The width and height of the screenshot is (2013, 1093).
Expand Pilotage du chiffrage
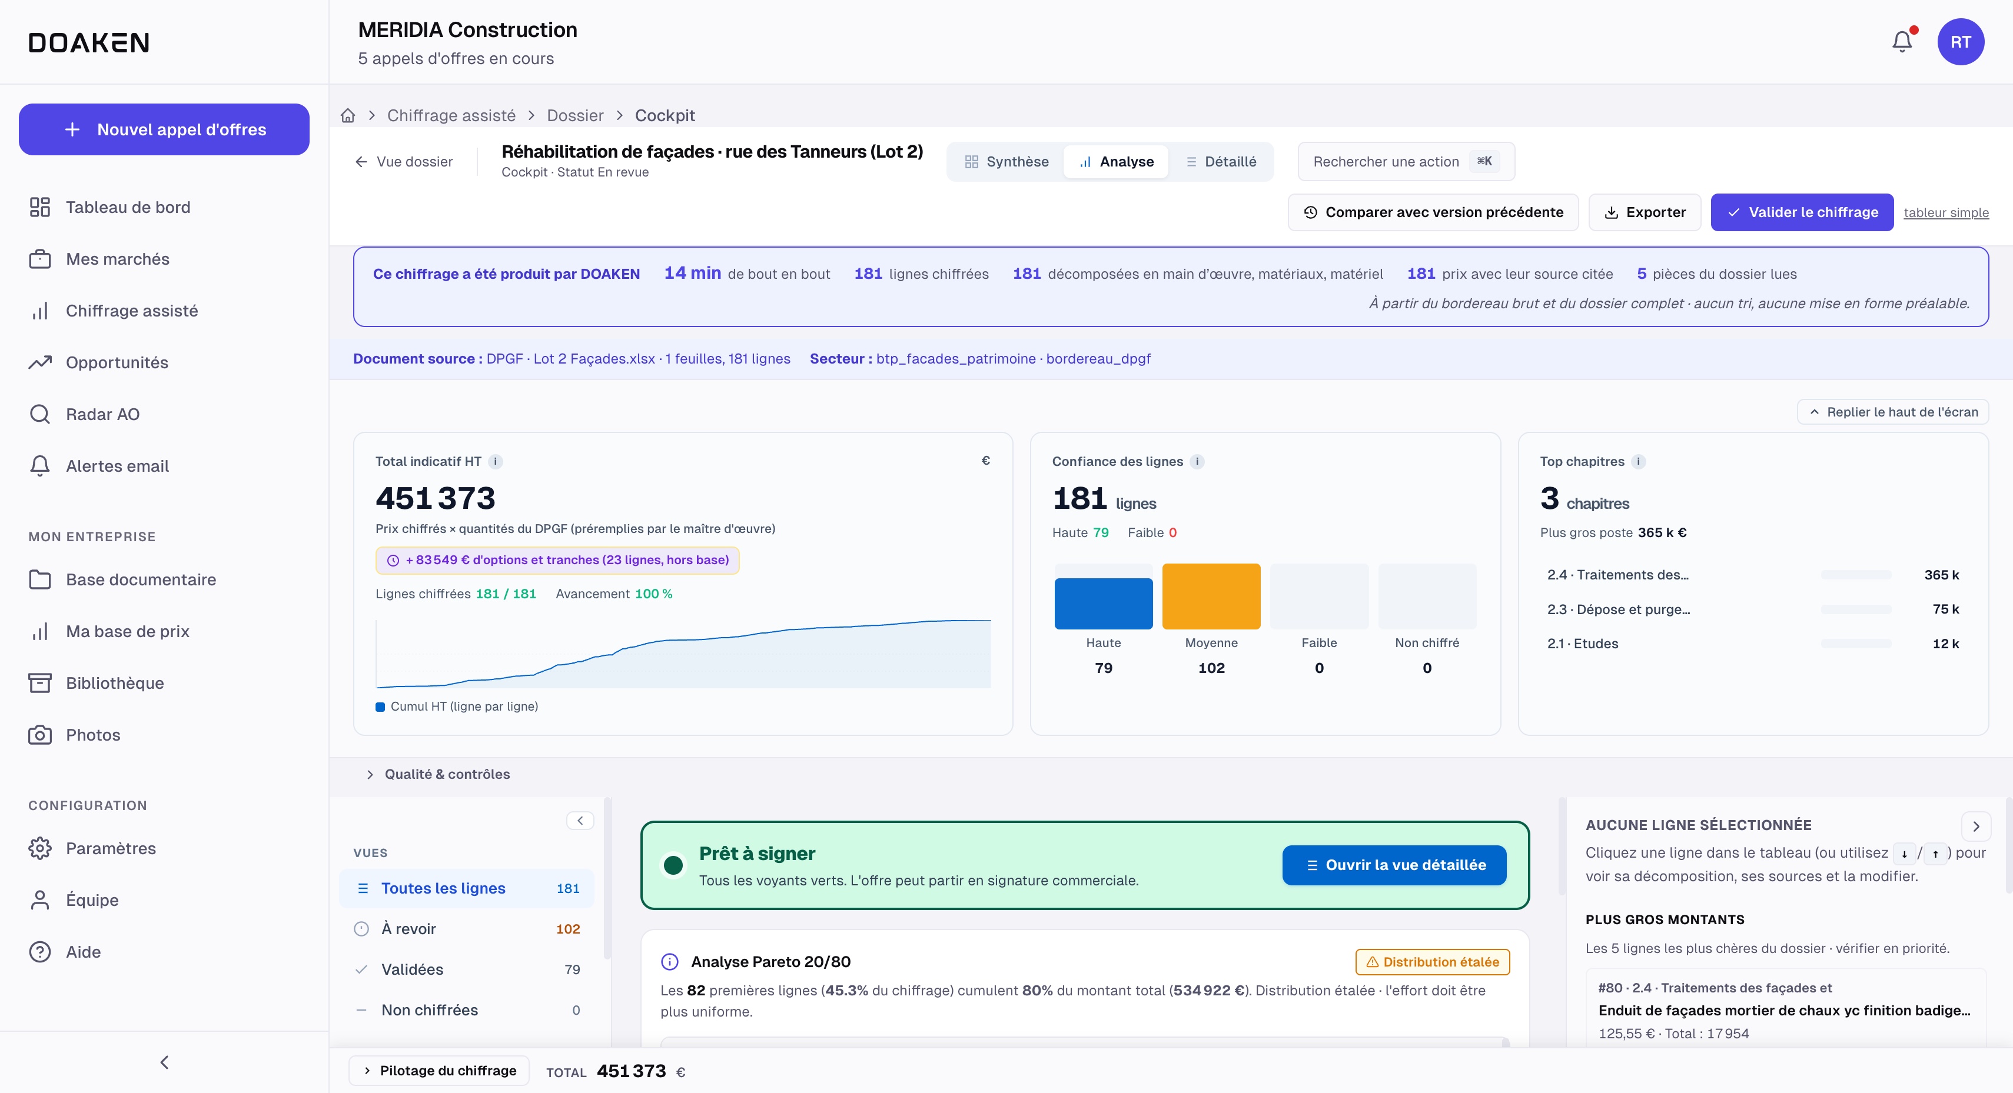coord(439,1070)
